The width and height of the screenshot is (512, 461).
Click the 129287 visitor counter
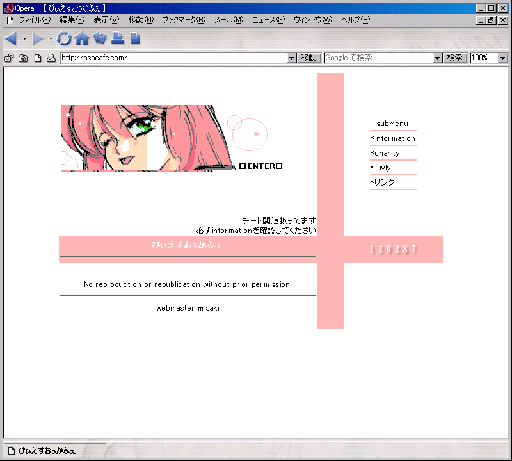coord(393,250)
